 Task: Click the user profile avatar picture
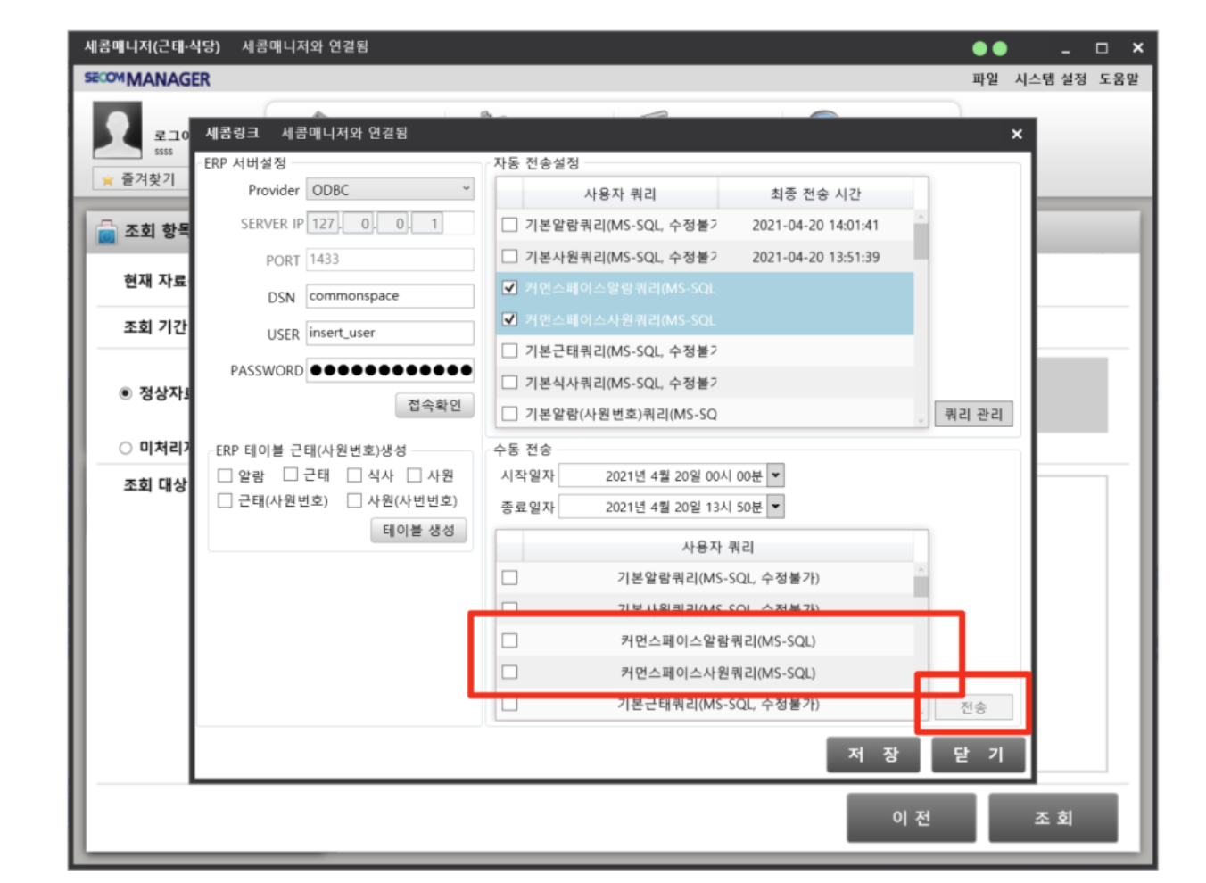117,130
